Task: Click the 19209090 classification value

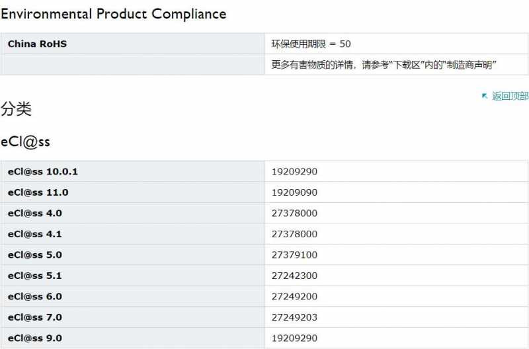Action: (294, 192)
